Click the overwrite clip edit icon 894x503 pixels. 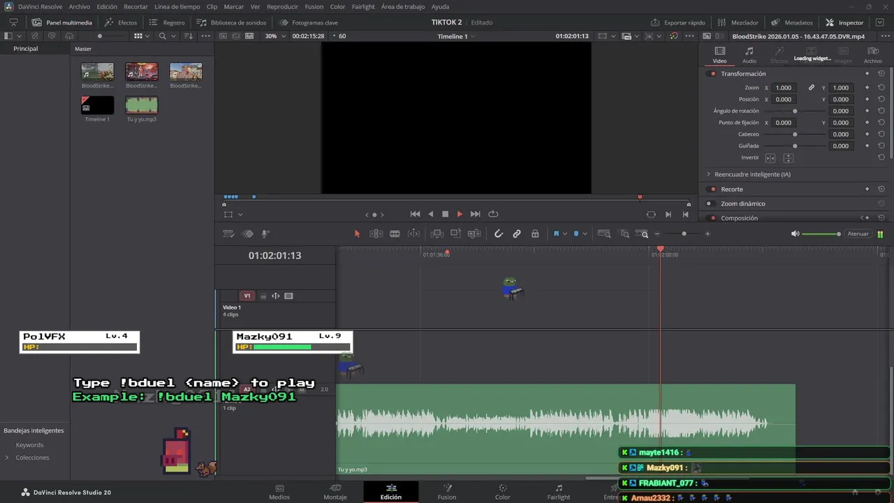click(x=455, y=234)
